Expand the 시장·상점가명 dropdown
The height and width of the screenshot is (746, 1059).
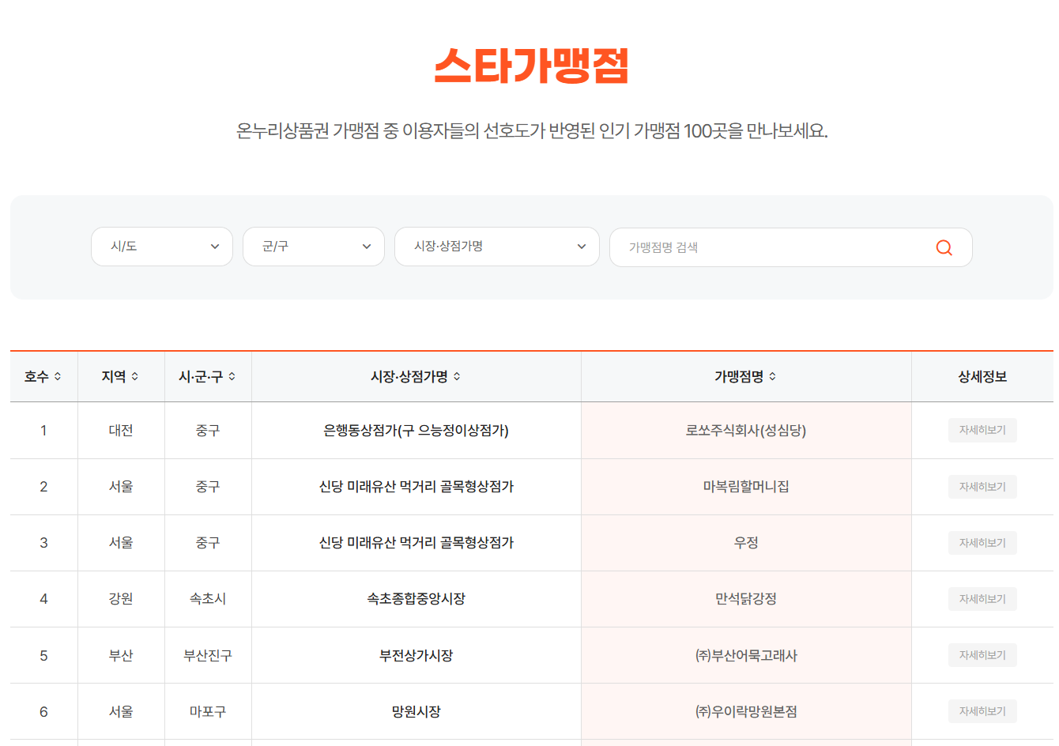(x=496, y=247)
